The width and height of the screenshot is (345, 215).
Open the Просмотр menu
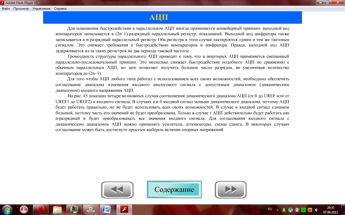21,9
